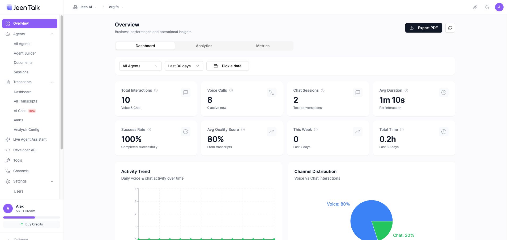Image resolution: width=507 pixels, height=240 pixels.
Task: Open the user avatar in the top right
Action: (x=499, y=7)
